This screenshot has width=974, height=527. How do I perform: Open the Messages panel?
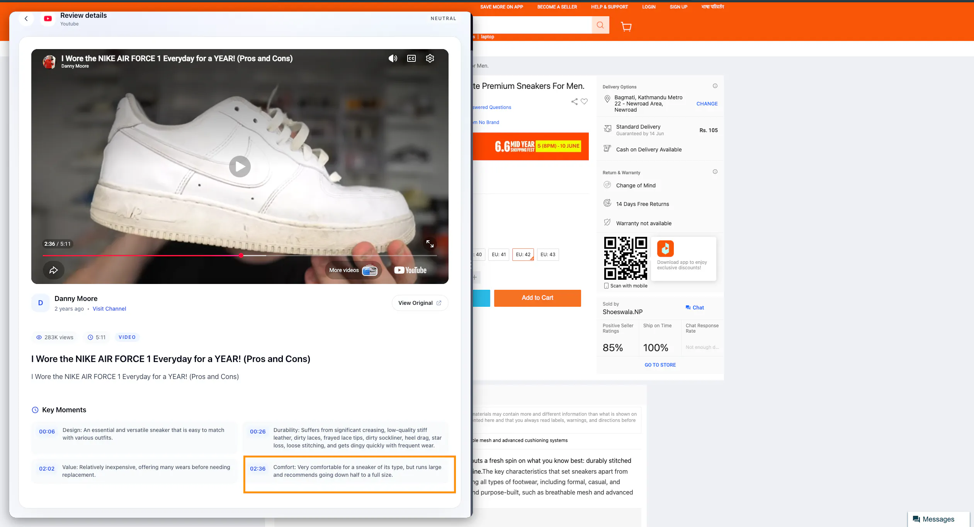938,519
